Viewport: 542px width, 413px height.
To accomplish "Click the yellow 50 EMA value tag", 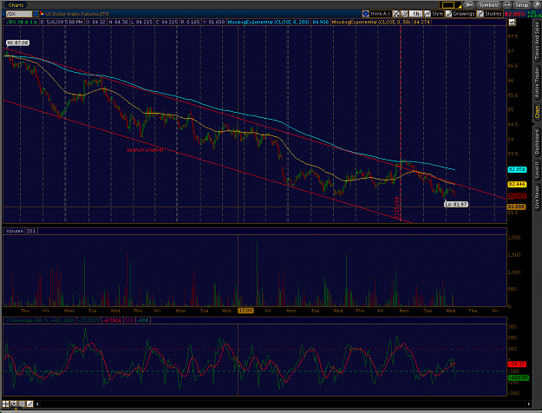I will (x=517, y=184).
